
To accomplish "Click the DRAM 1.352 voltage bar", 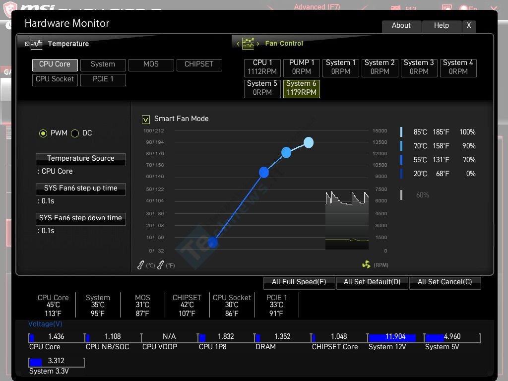I will click(x=282, y=337).
